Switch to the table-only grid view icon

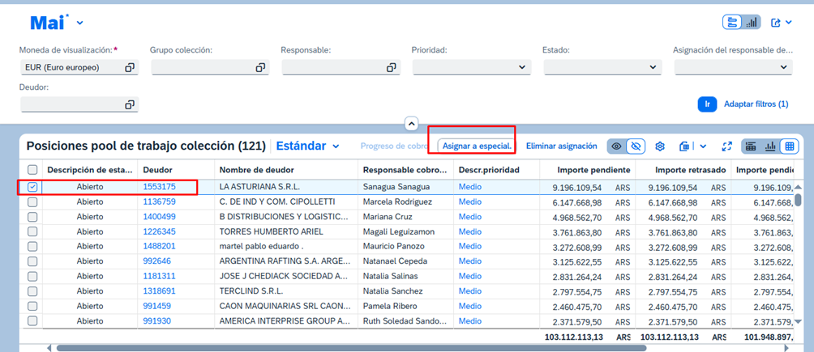pos(789,146)
